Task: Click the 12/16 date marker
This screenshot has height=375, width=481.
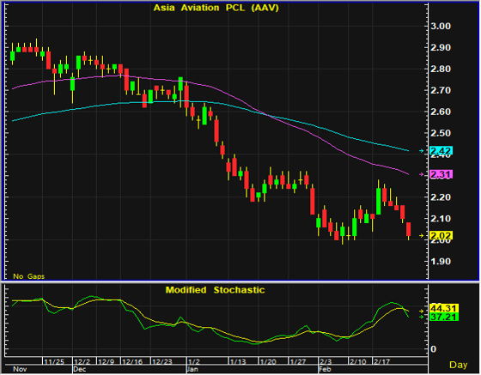Action: pyautogui.click(x=132, y=362)
